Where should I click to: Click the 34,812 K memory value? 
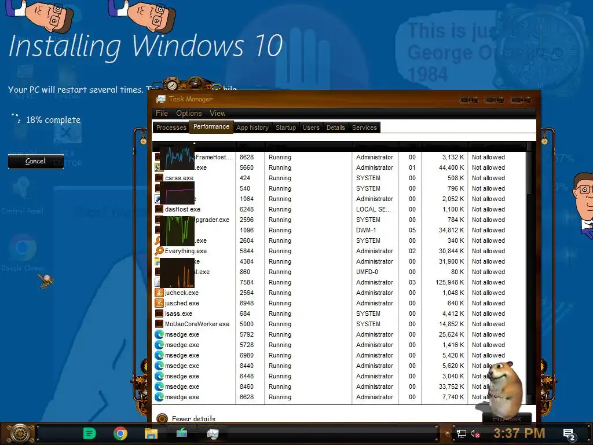[451, 230]
